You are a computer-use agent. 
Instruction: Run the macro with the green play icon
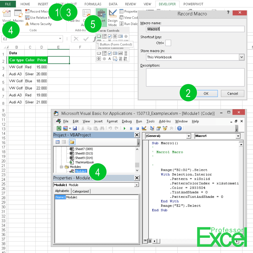124,129
